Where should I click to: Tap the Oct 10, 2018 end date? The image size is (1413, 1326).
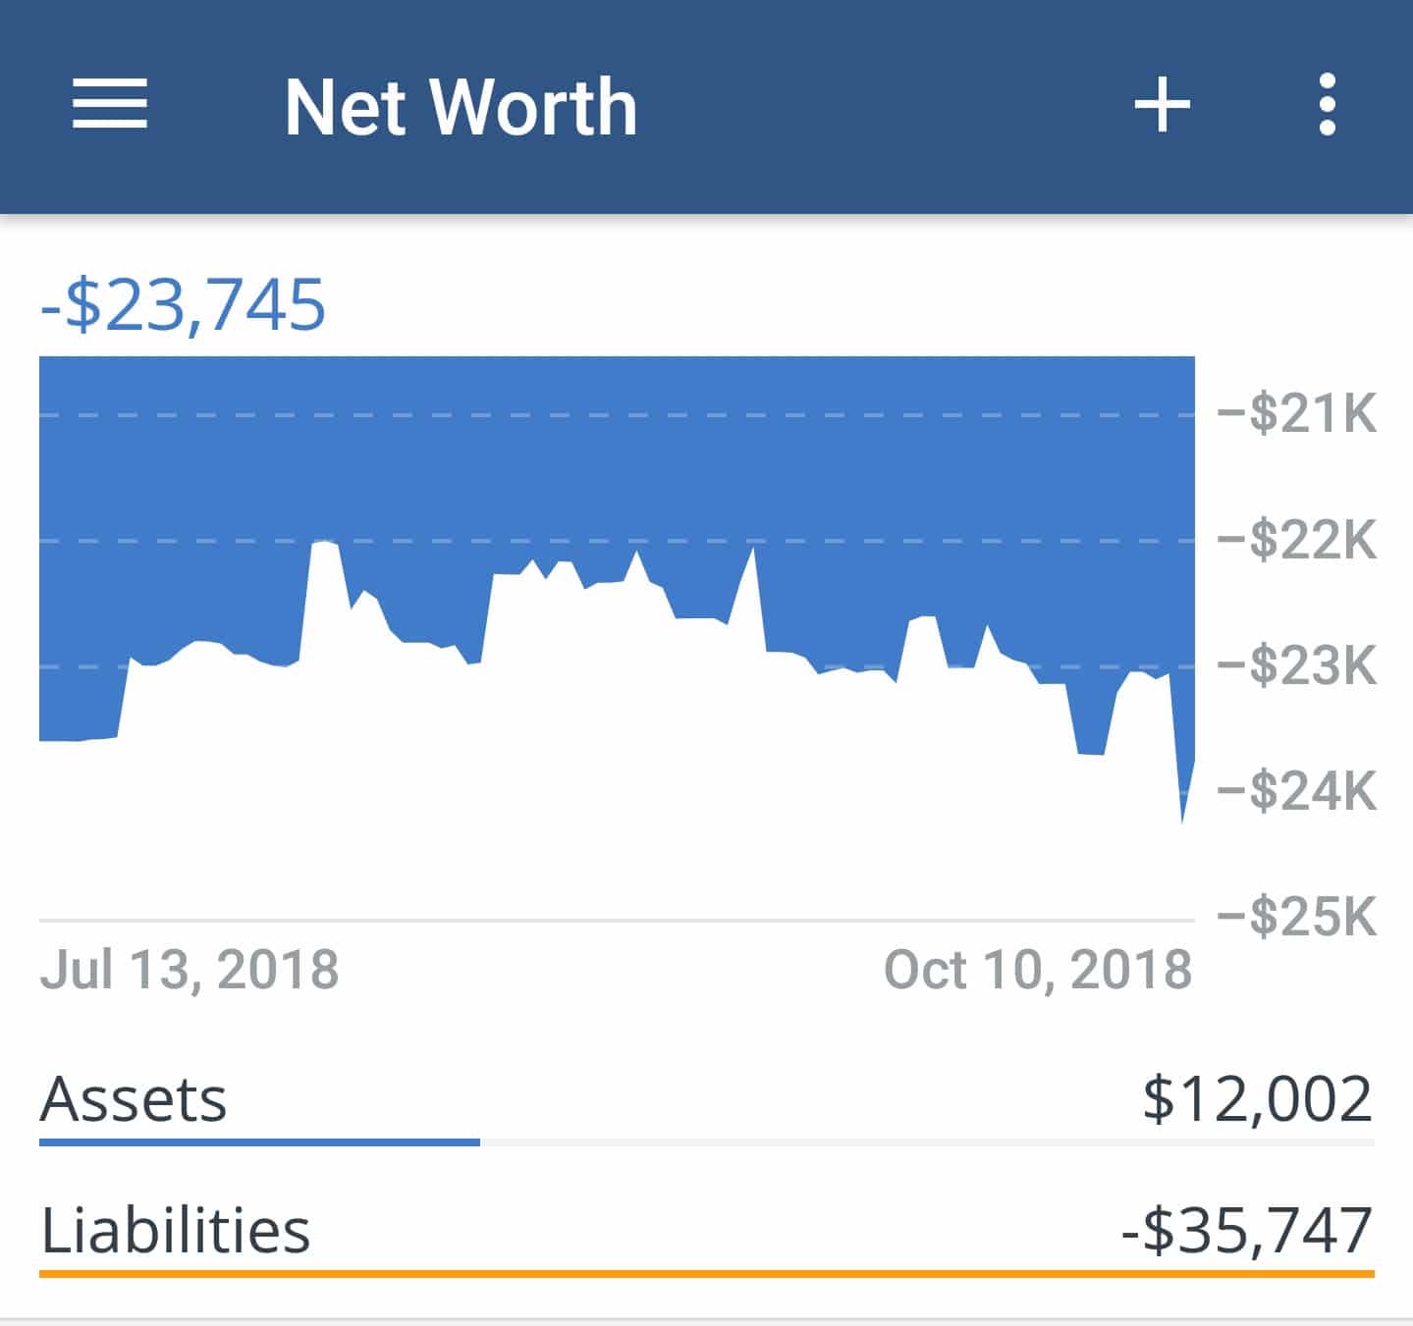coord(1038,970)
